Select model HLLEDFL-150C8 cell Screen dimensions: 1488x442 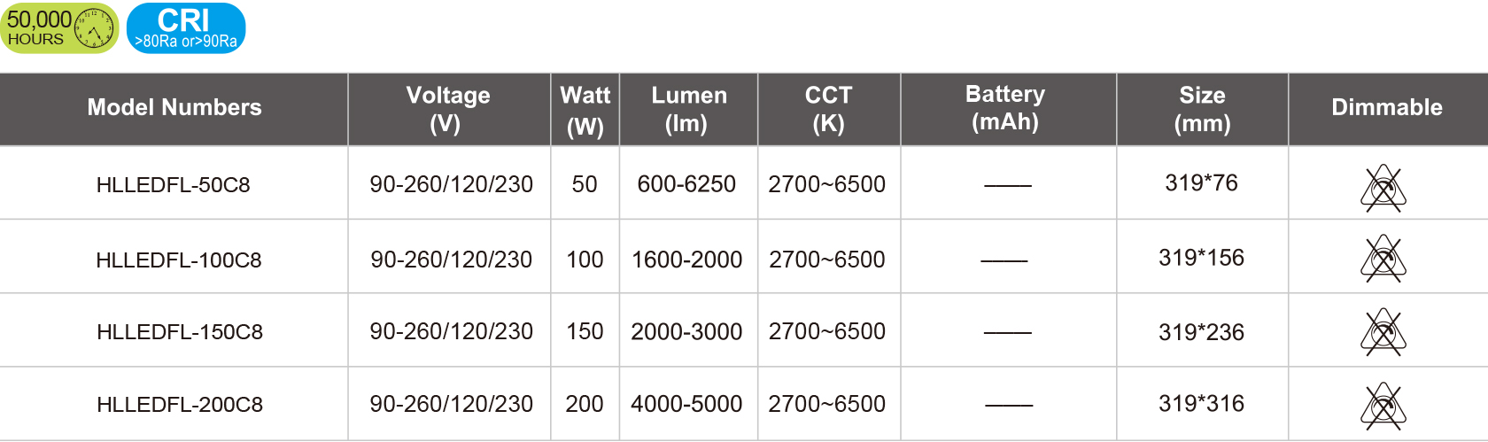tap(180, 332)
